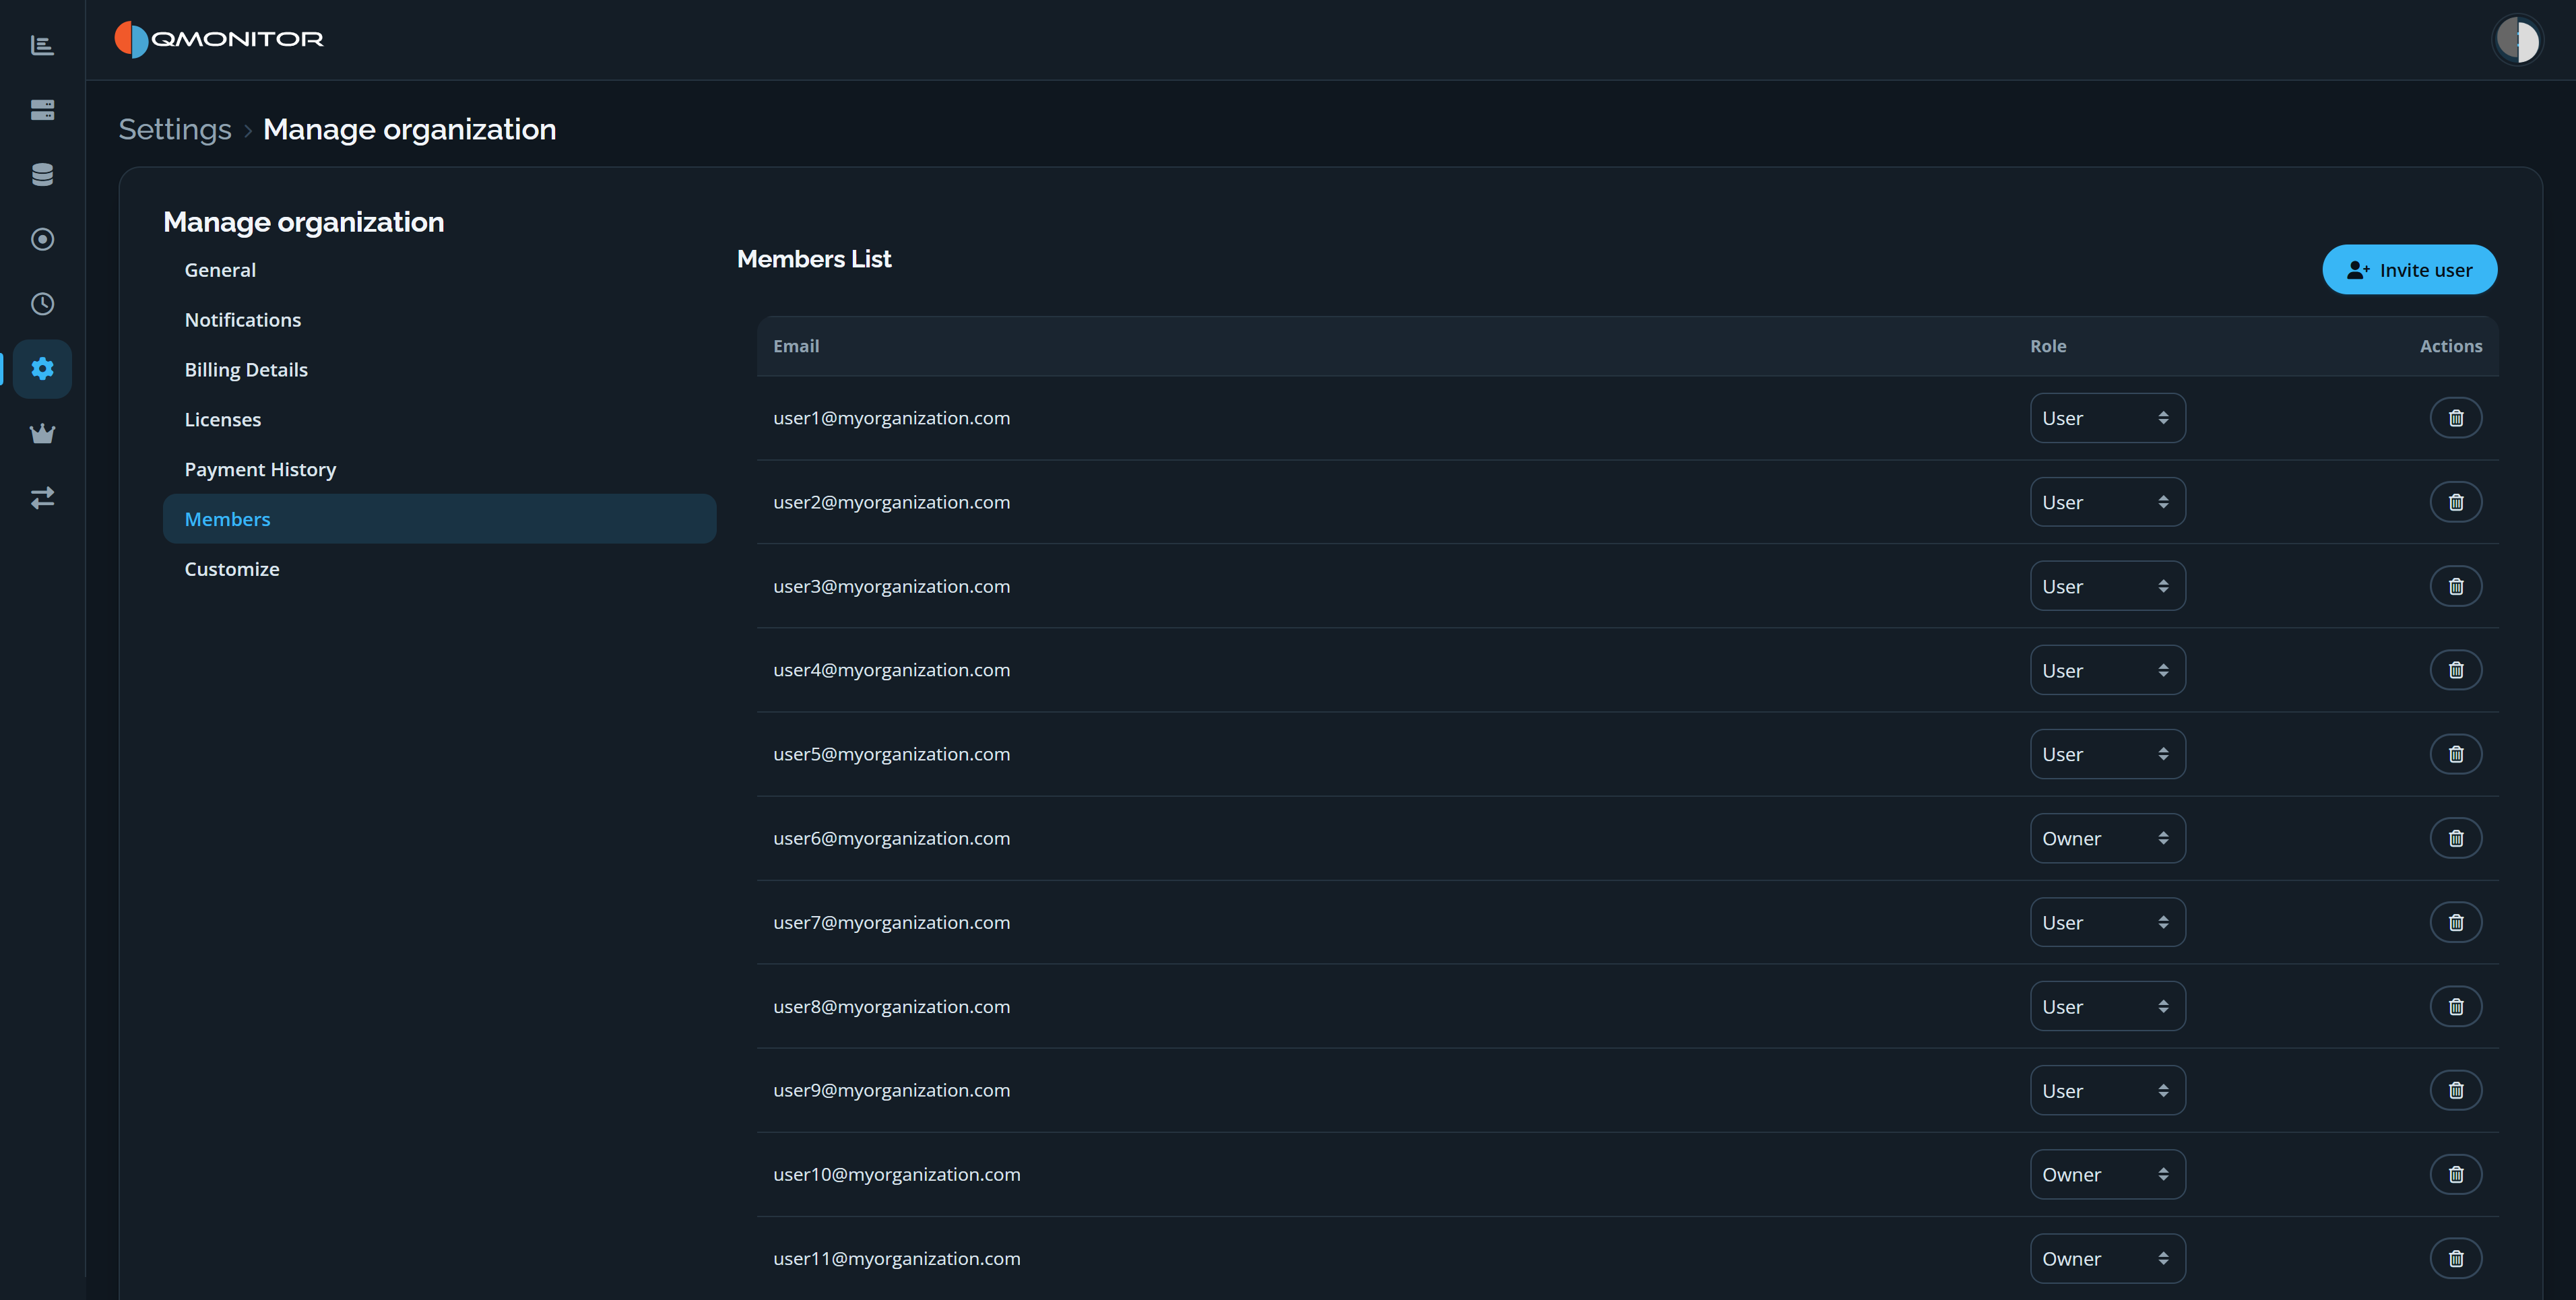Change the Owner role of user6@myorganization.com
The height and width of the screenshot is (1300, 2576).
pos(2107,838)
